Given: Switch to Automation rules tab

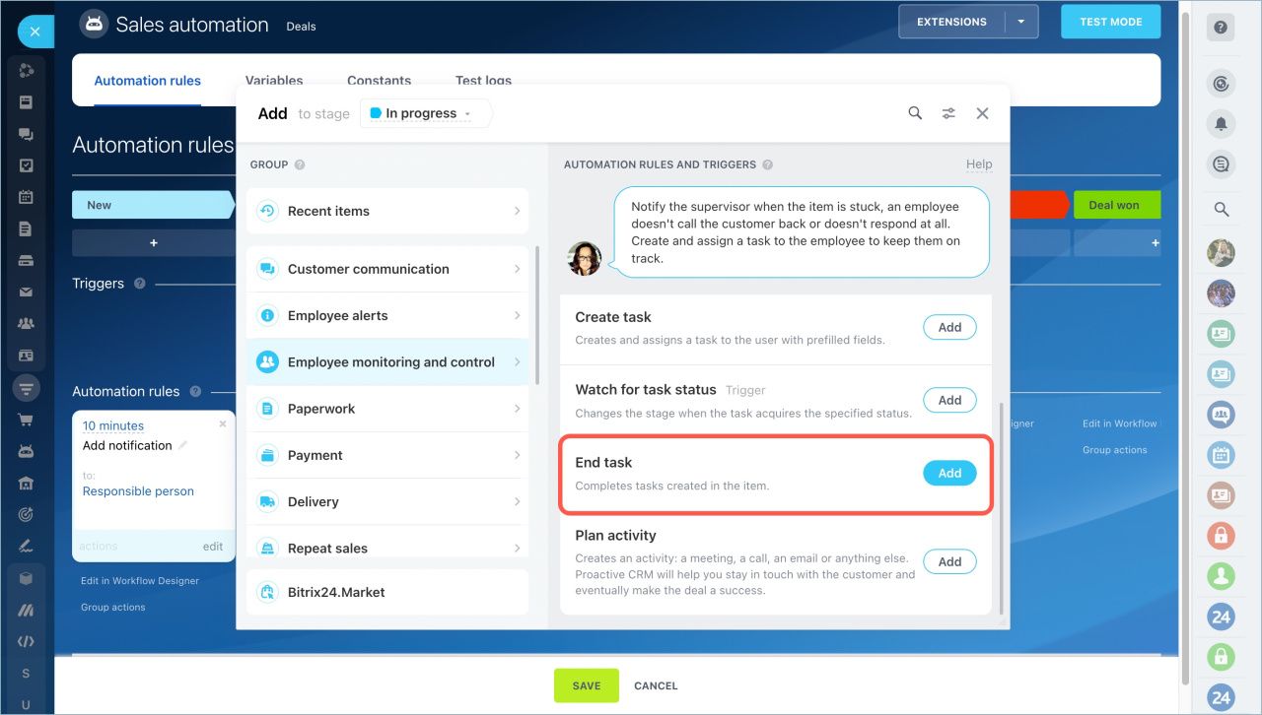Looking at the screenshot, I should click(148, 81).
